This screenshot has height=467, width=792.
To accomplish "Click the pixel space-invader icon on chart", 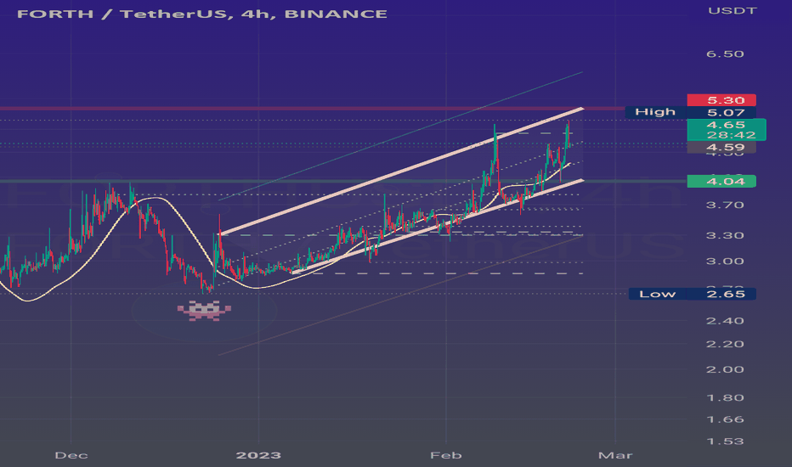I will [x=204, y=311].
